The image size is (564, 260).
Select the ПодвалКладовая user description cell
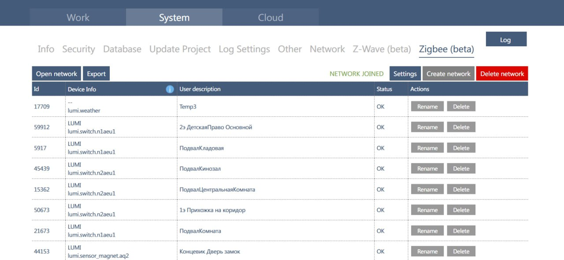(x=201, y=148)
